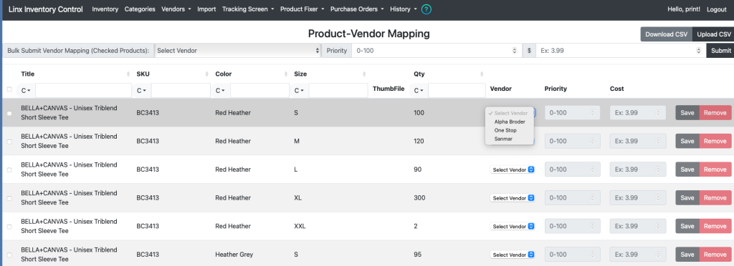734x266 pixels.
Task: Open the vendor dropdown for size XL row
Action: click(513, 198)
